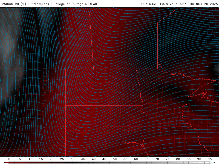Viewport: 219px width, 164px height.
Task: Click the 'THU NOV 20 2025' date text
Action: (x=203, y=4)
